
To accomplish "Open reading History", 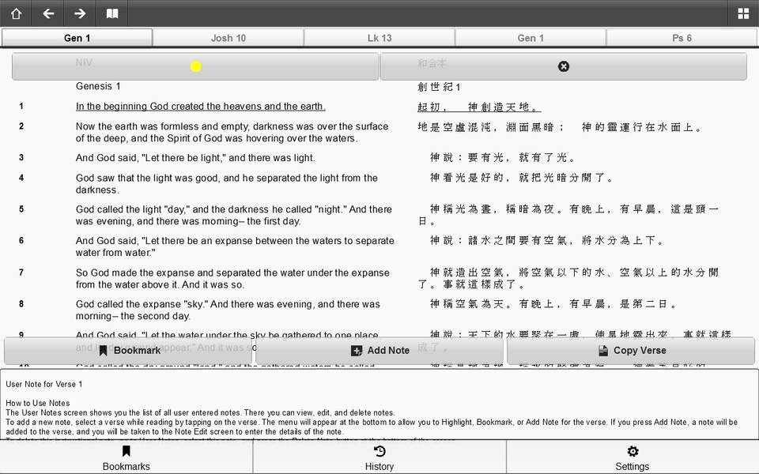I will click(379, 457).
